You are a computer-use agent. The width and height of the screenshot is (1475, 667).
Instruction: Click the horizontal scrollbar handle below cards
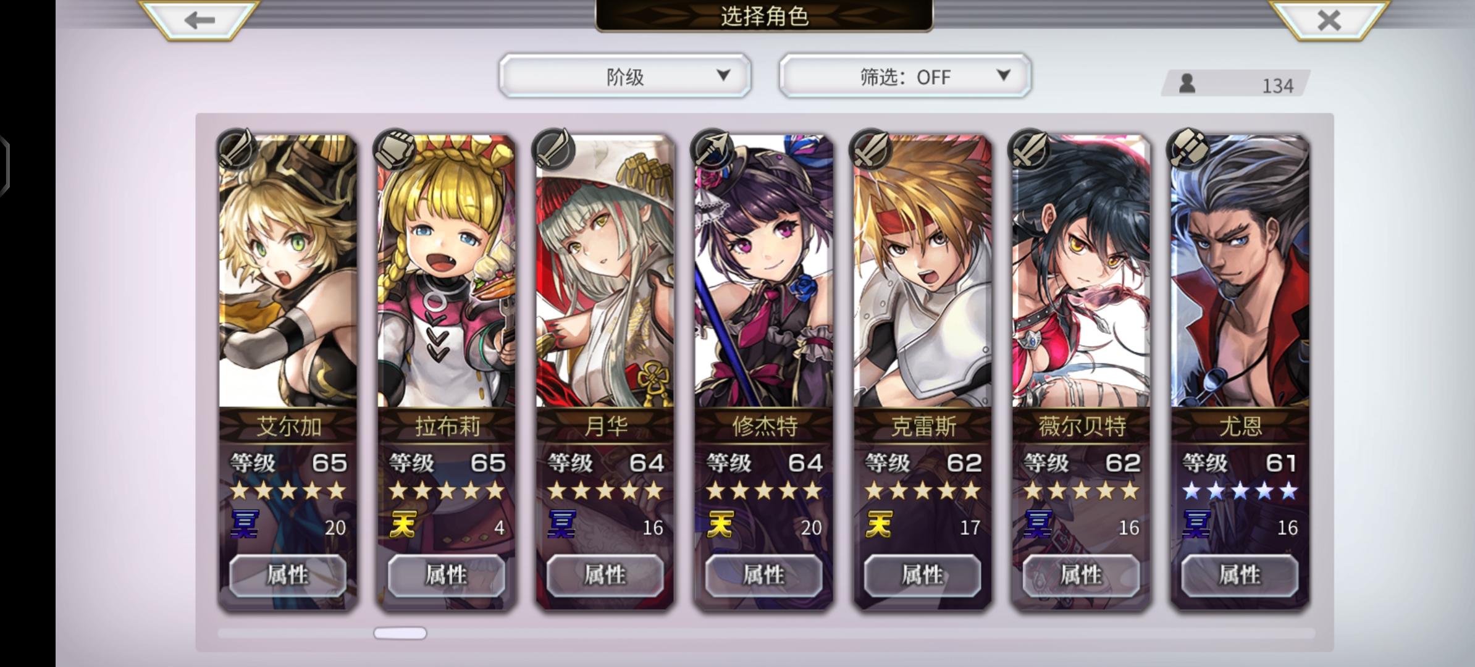pos(400,633)
